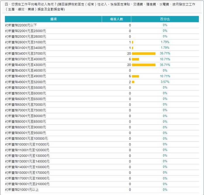The height and width of the screenshot is (195, 204).
Task: Click the 填答人數 column header
Action: [116, 19]
